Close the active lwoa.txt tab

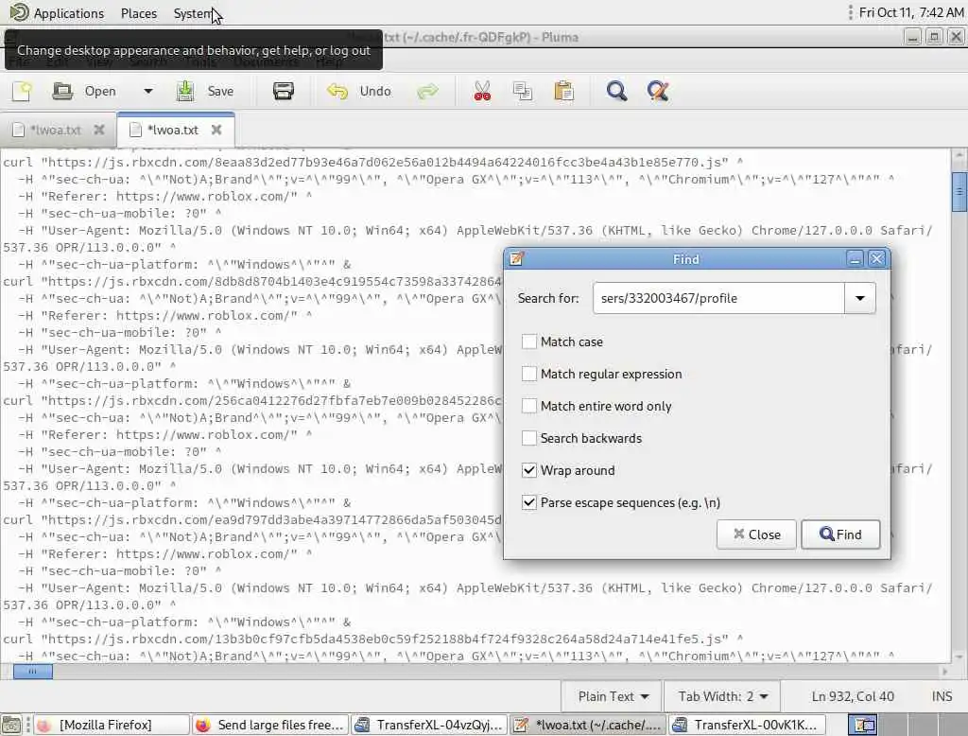pos(216,130)
